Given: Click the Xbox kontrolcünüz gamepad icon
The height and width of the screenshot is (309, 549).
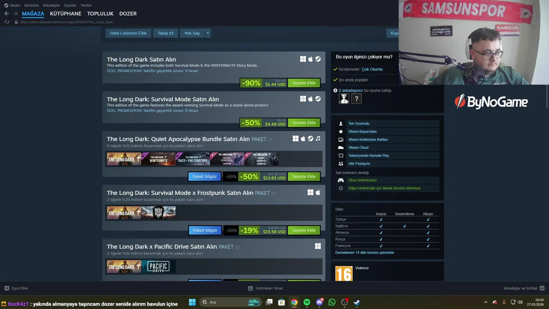Looking at the screenshot, I should coord(341,180).
